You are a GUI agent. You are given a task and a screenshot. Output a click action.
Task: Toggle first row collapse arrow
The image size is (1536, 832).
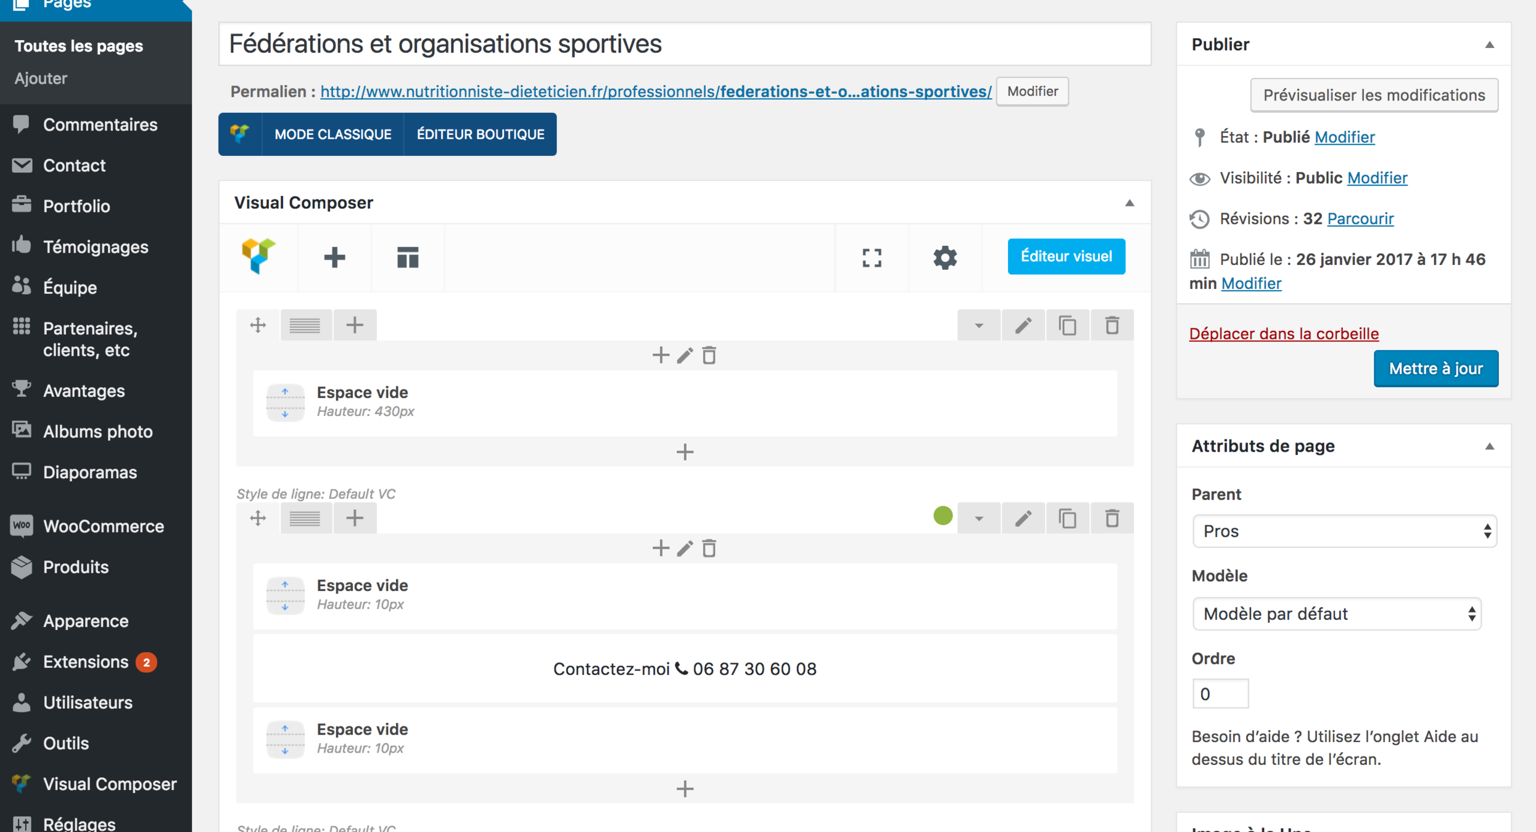point(978,325)
